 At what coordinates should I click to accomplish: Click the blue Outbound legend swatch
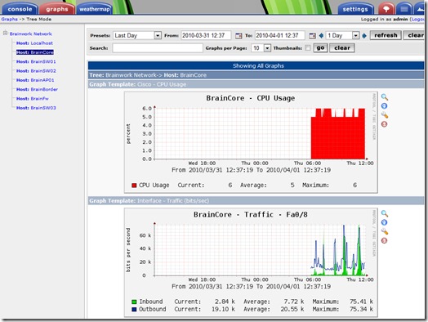134,310
